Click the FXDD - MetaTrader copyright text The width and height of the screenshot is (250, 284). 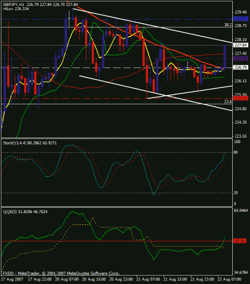coord(61,273)
